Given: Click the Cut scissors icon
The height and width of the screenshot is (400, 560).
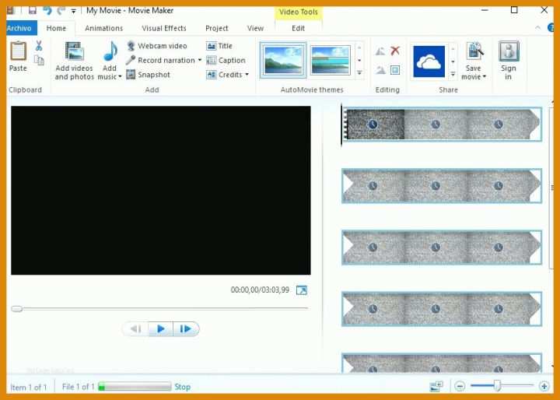Looking at the screenshot, I should point(39,46).
